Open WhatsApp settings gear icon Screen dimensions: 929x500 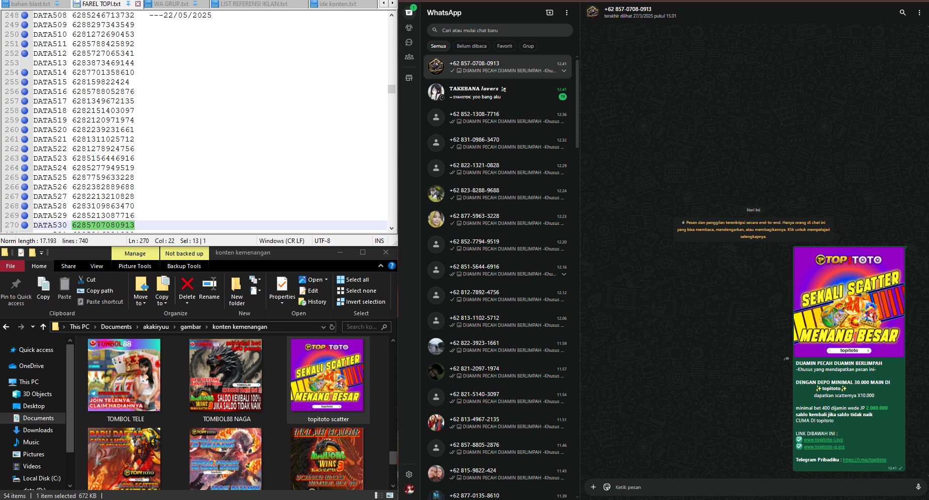click(x=409, y=474)
